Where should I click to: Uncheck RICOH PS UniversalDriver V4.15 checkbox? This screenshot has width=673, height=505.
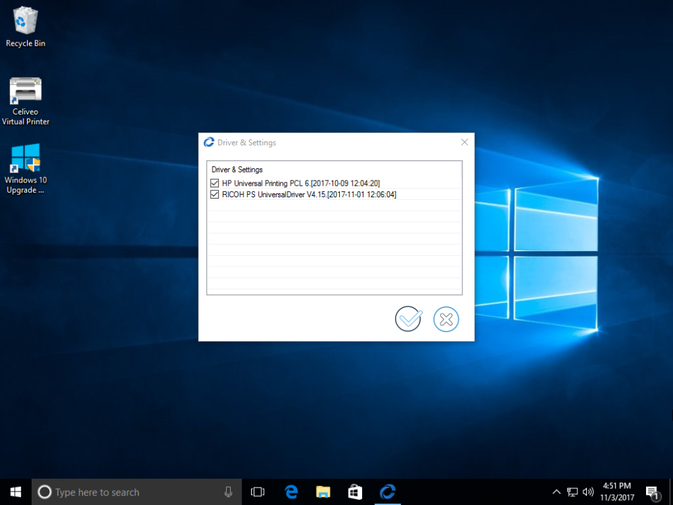coord(215,195)
